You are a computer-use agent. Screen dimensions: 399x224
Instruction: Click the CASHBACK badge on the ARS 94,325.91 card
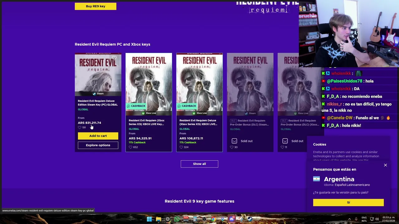pyautogui.click(x=136, y=106)
